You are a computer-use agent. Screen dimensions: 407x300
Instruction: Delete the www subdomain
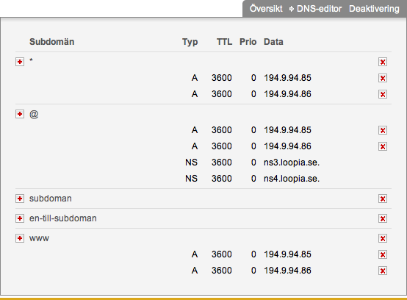click(383, 238)
